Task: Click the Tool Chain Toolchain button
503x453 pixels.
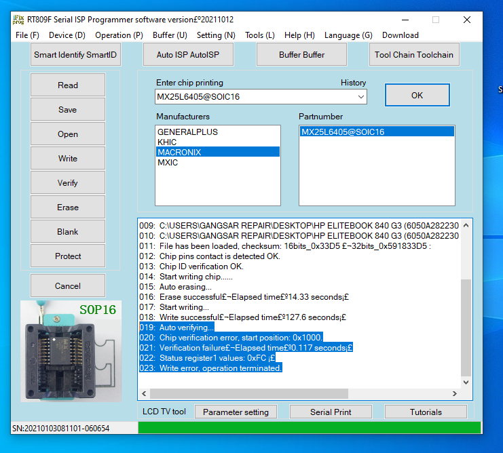Action: pos(413,55)
